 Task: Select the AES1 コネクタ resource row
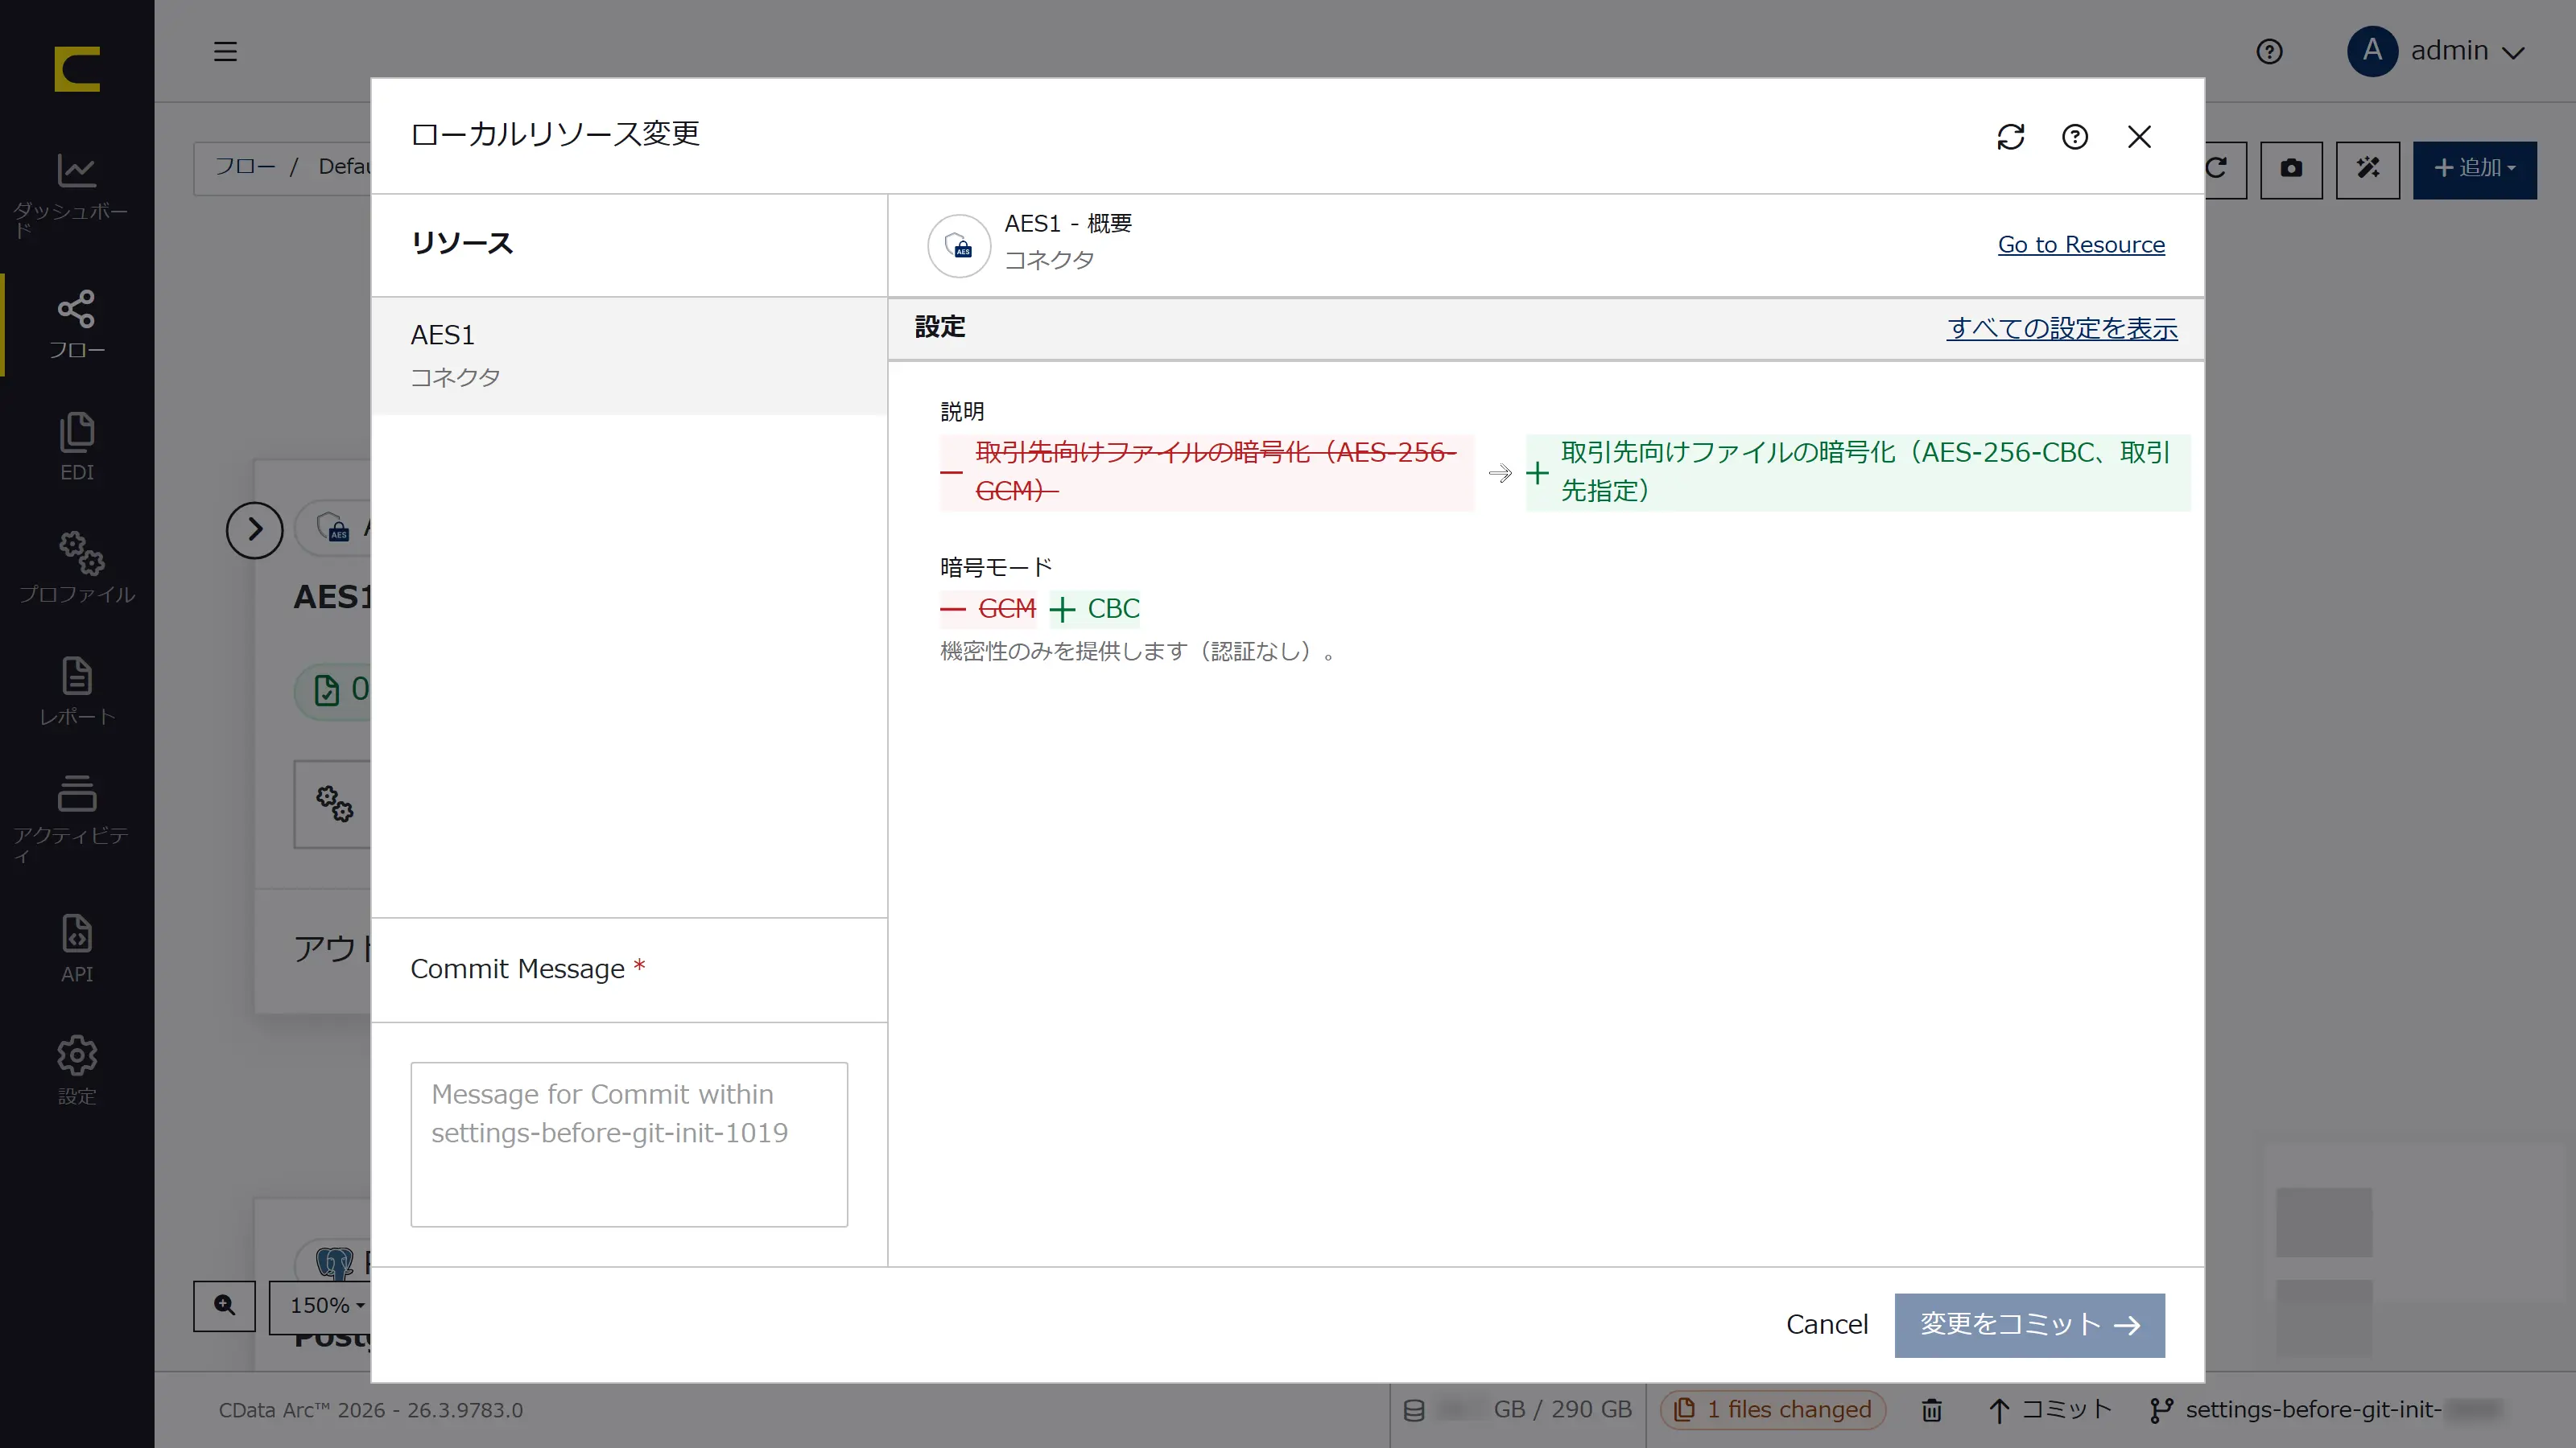(x=629, y=356)
